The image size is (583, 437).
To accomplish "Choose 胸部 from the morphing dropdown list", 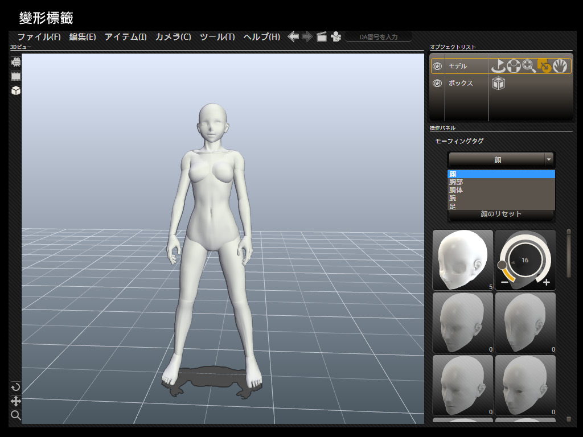I will tap(456, 182).
